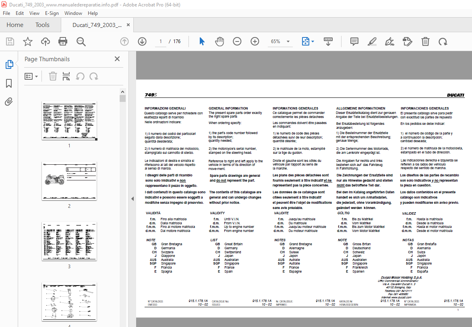472x327 pixels.
Task: Click the insert/split pages panel icon
Action: pyautogui.click(x=66, y=76)
